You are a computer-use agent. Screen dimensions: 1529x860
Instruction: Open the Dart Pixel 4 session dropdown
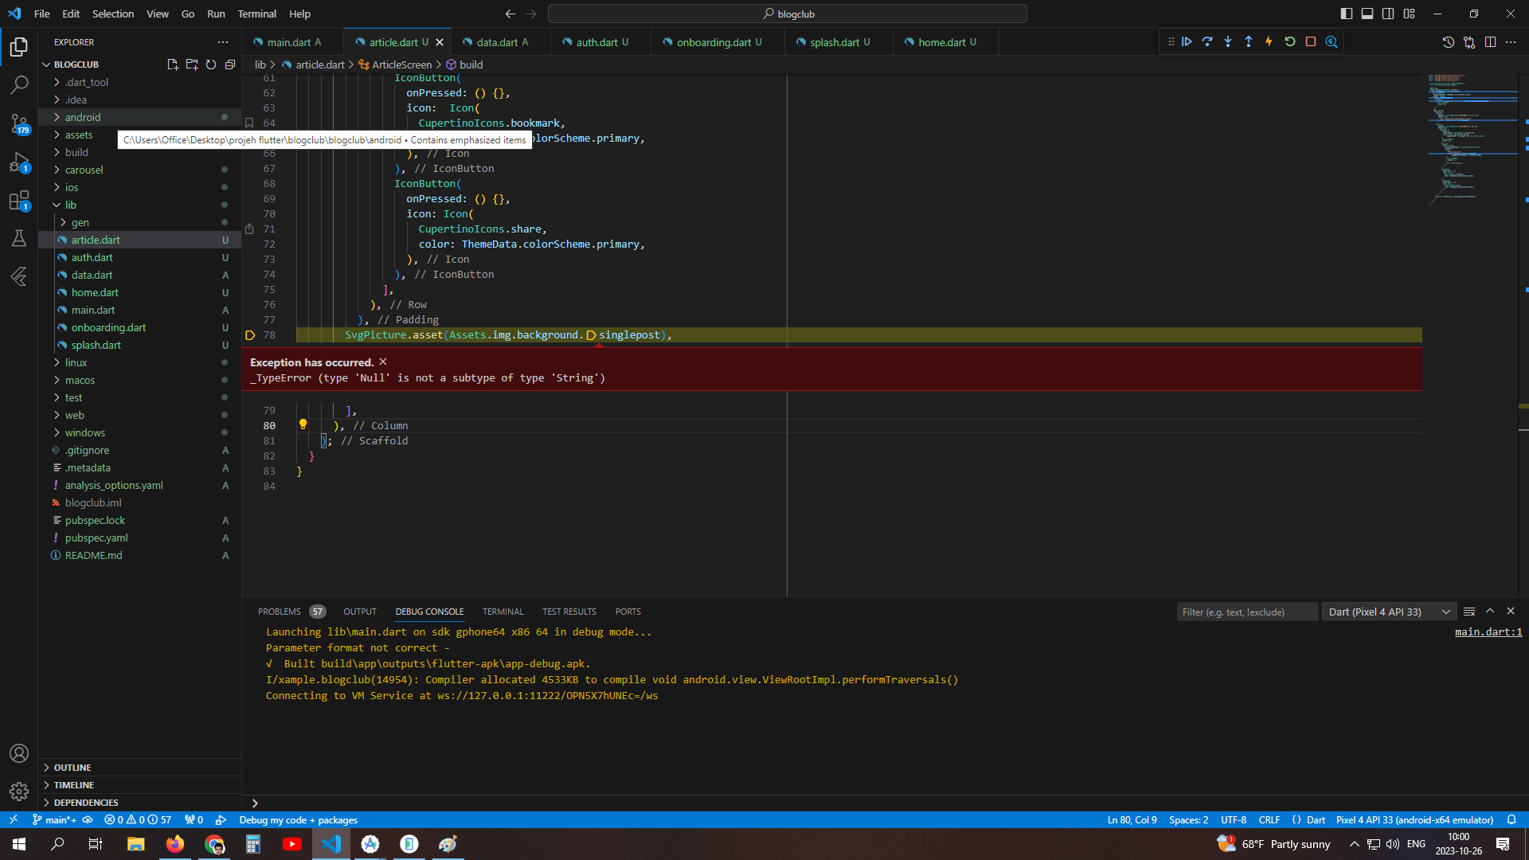pyautogui.click(x=1389, y=612)
